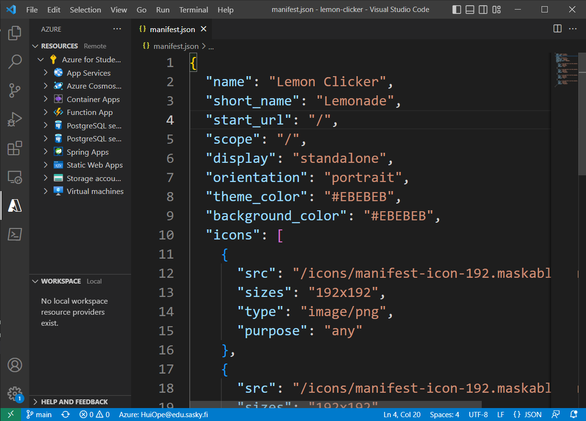
Task: Open the Manage gear icon
Action: [15, 394]
